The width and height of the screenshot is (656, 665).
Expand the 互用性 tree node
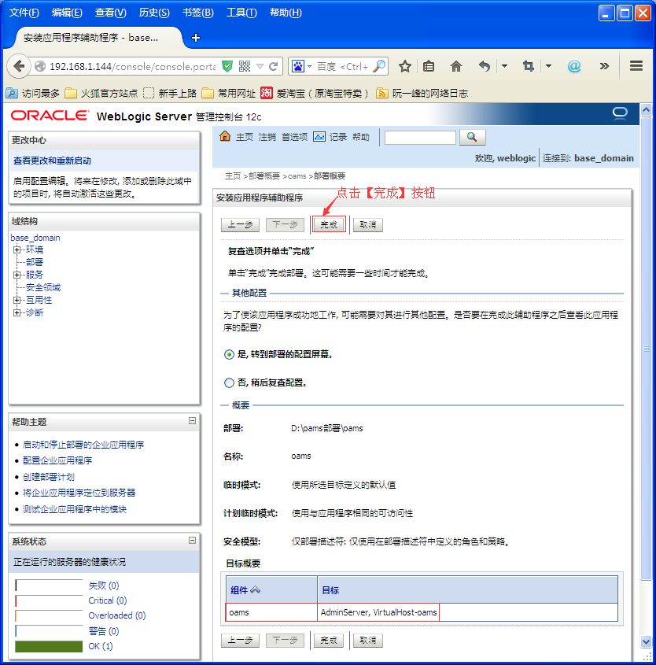tap(17, 301)
